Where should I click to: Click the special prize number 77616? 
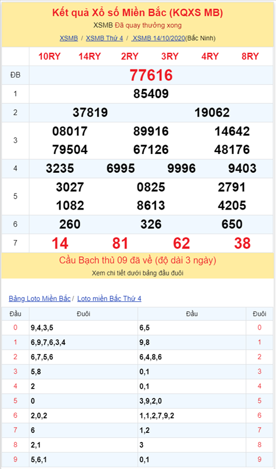(151, 75)
